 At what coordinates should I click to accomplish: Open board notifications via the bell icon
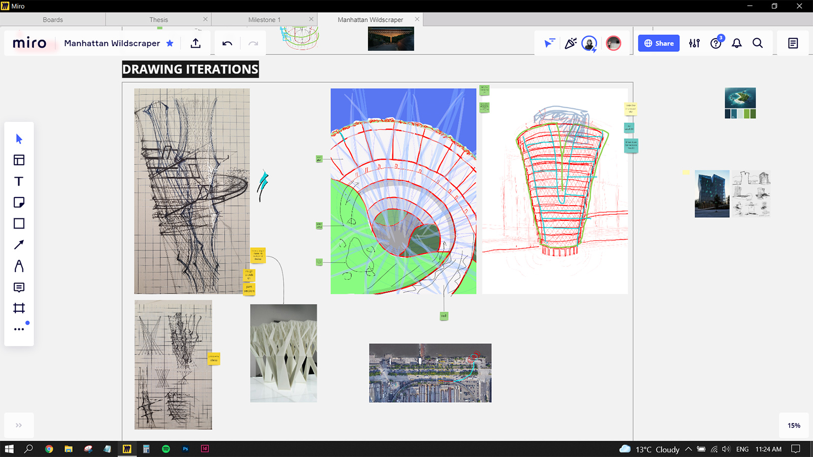pyautogui.click(x=737, y=43)
